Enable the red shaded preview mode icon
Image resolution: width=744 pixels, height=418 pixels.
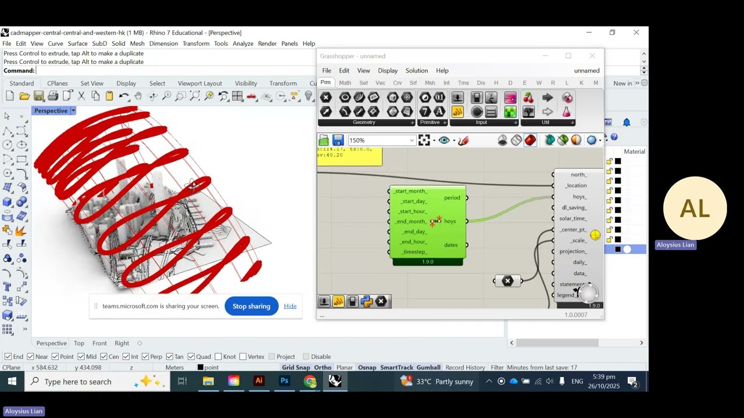click(530, 140)
